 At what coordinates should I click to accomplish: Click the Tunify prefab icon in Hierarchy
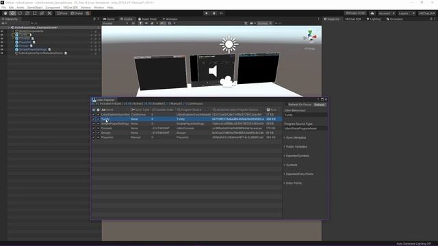pos(16,35)
